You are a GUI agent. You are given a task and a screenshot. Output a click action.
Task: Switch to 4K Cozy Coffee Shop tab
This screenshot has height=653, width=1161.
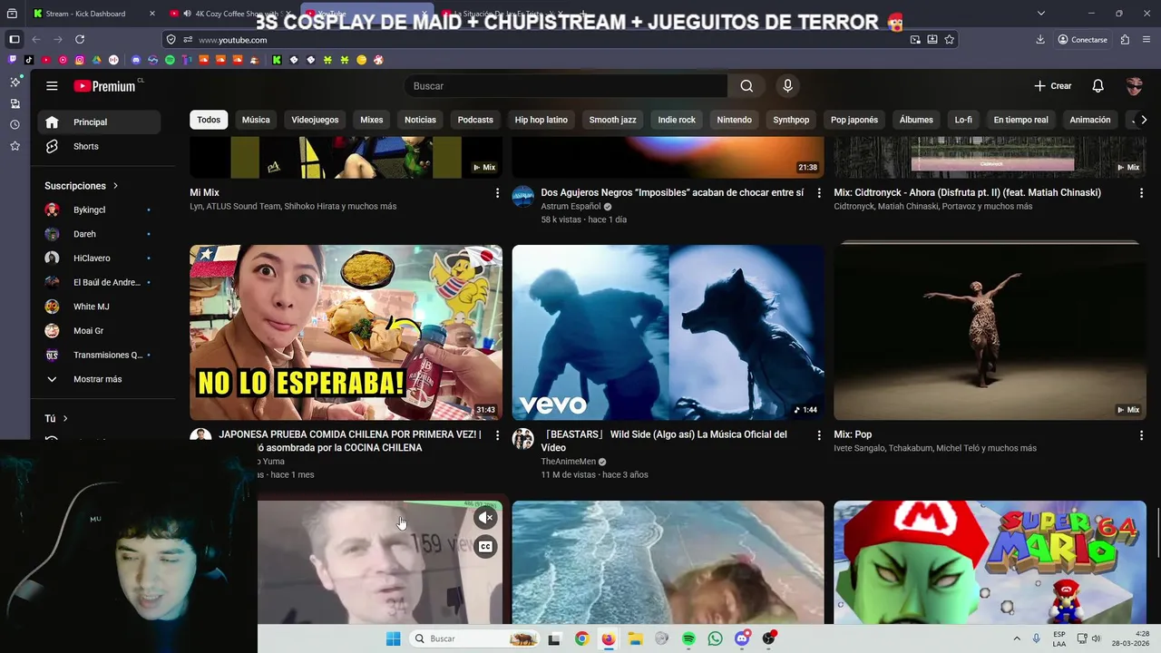tap(231, 14)
